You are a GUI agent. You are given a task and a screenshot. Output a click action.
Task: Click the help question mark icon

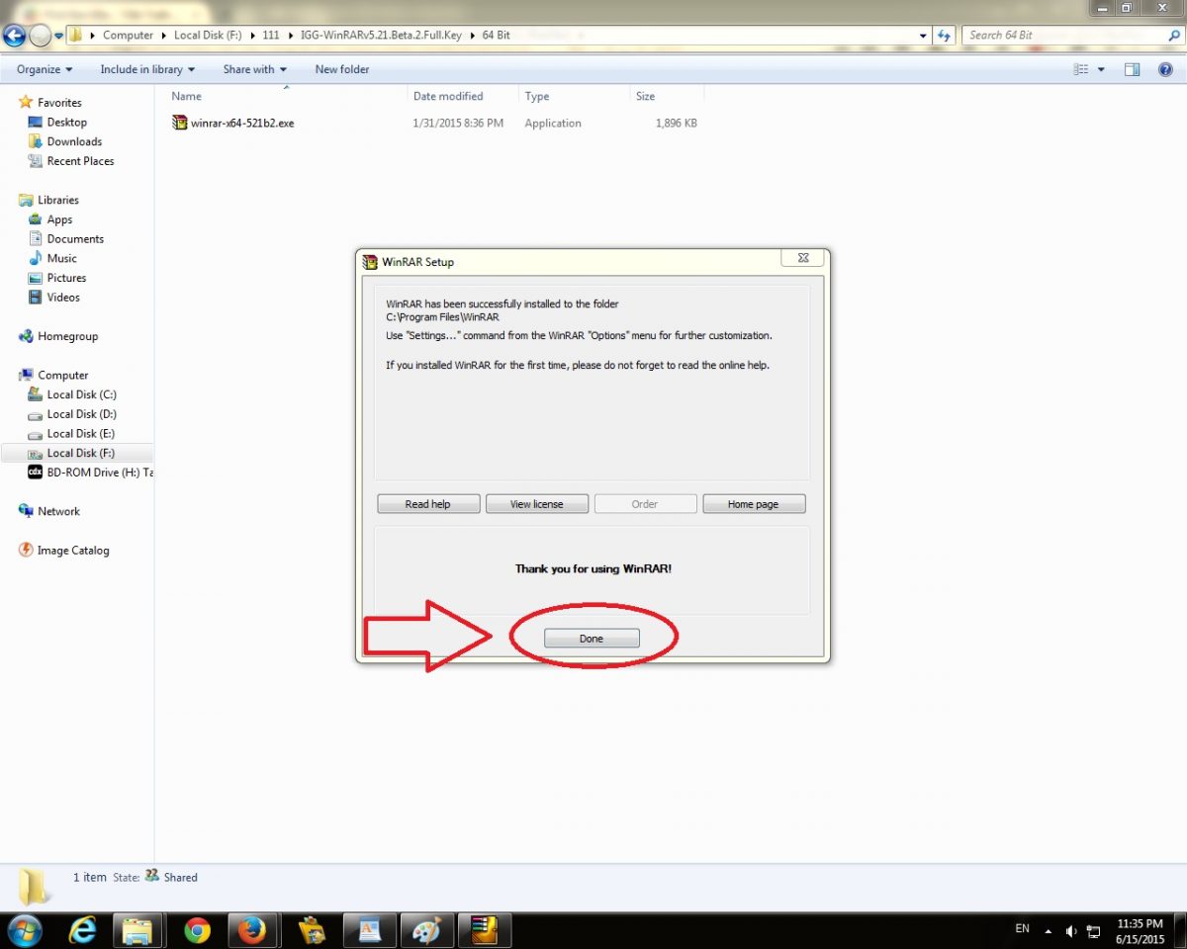point(1165,69)
